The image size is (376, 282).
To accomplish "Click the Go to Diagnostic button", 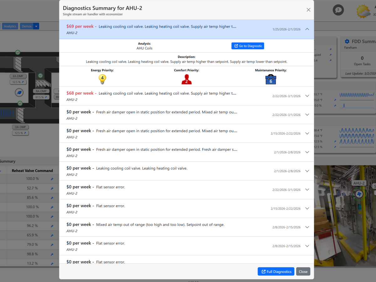I will click(x=248, y=46).
